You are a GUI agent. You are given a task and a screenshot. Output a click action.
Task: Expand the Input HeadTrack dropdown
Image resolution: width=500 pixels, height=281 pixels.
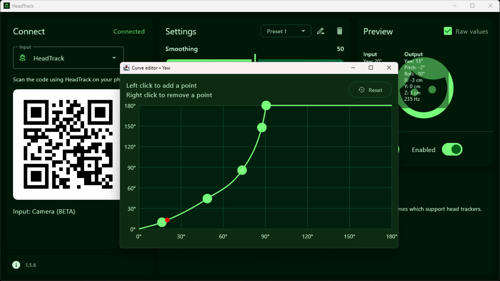pyautogui.click(x=68, y=58)
